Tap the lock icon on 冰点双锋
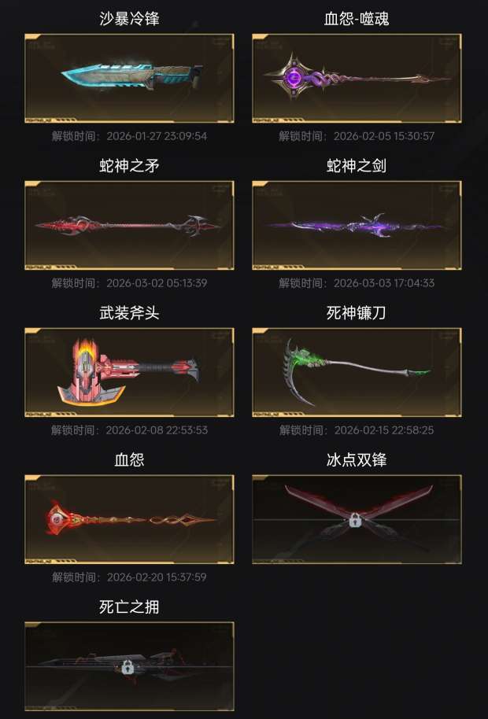The image size is (488, 719). [x=354, y=519]
